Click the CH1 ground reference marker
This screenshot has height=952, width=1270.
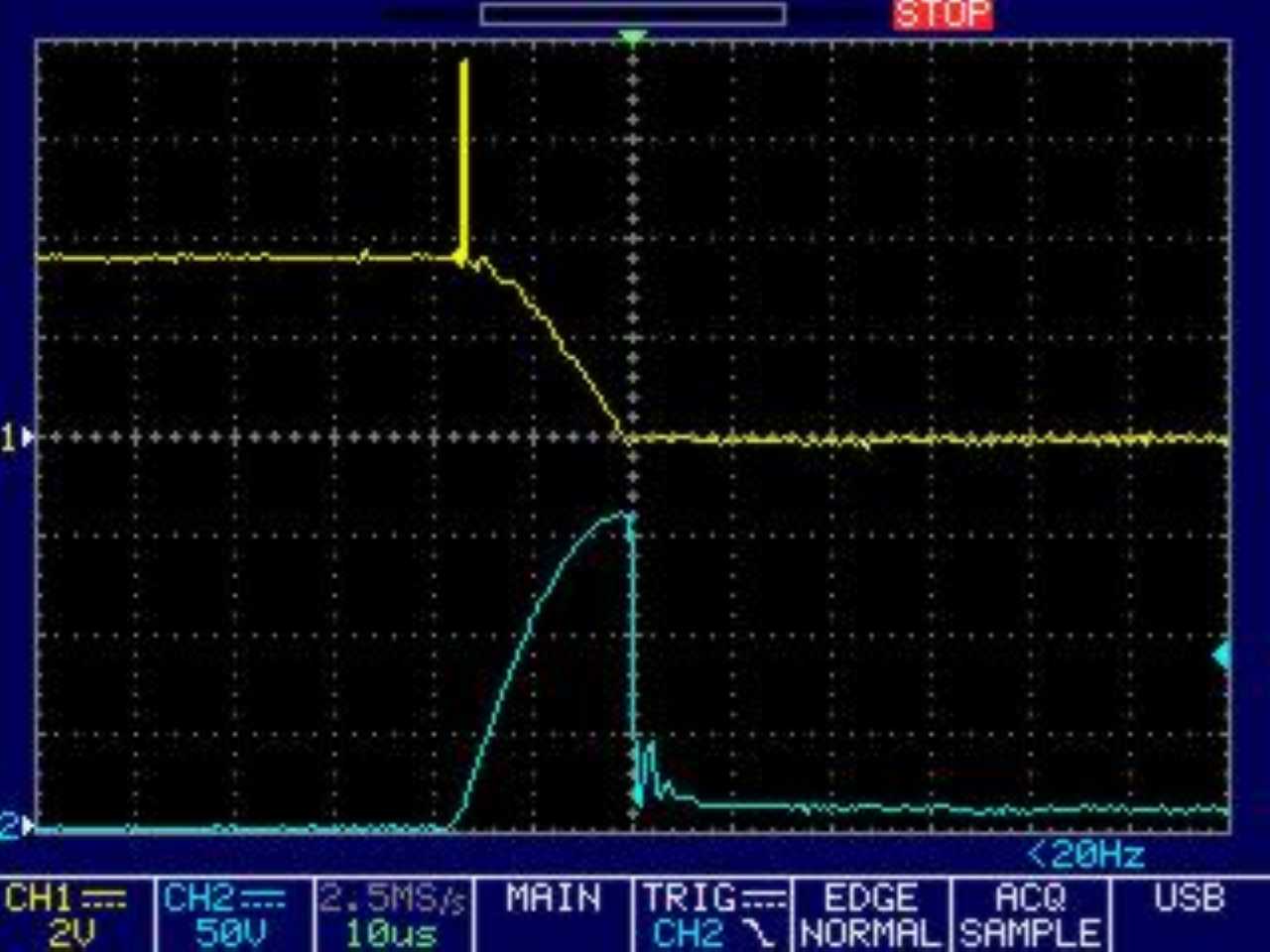pos(18,436)
